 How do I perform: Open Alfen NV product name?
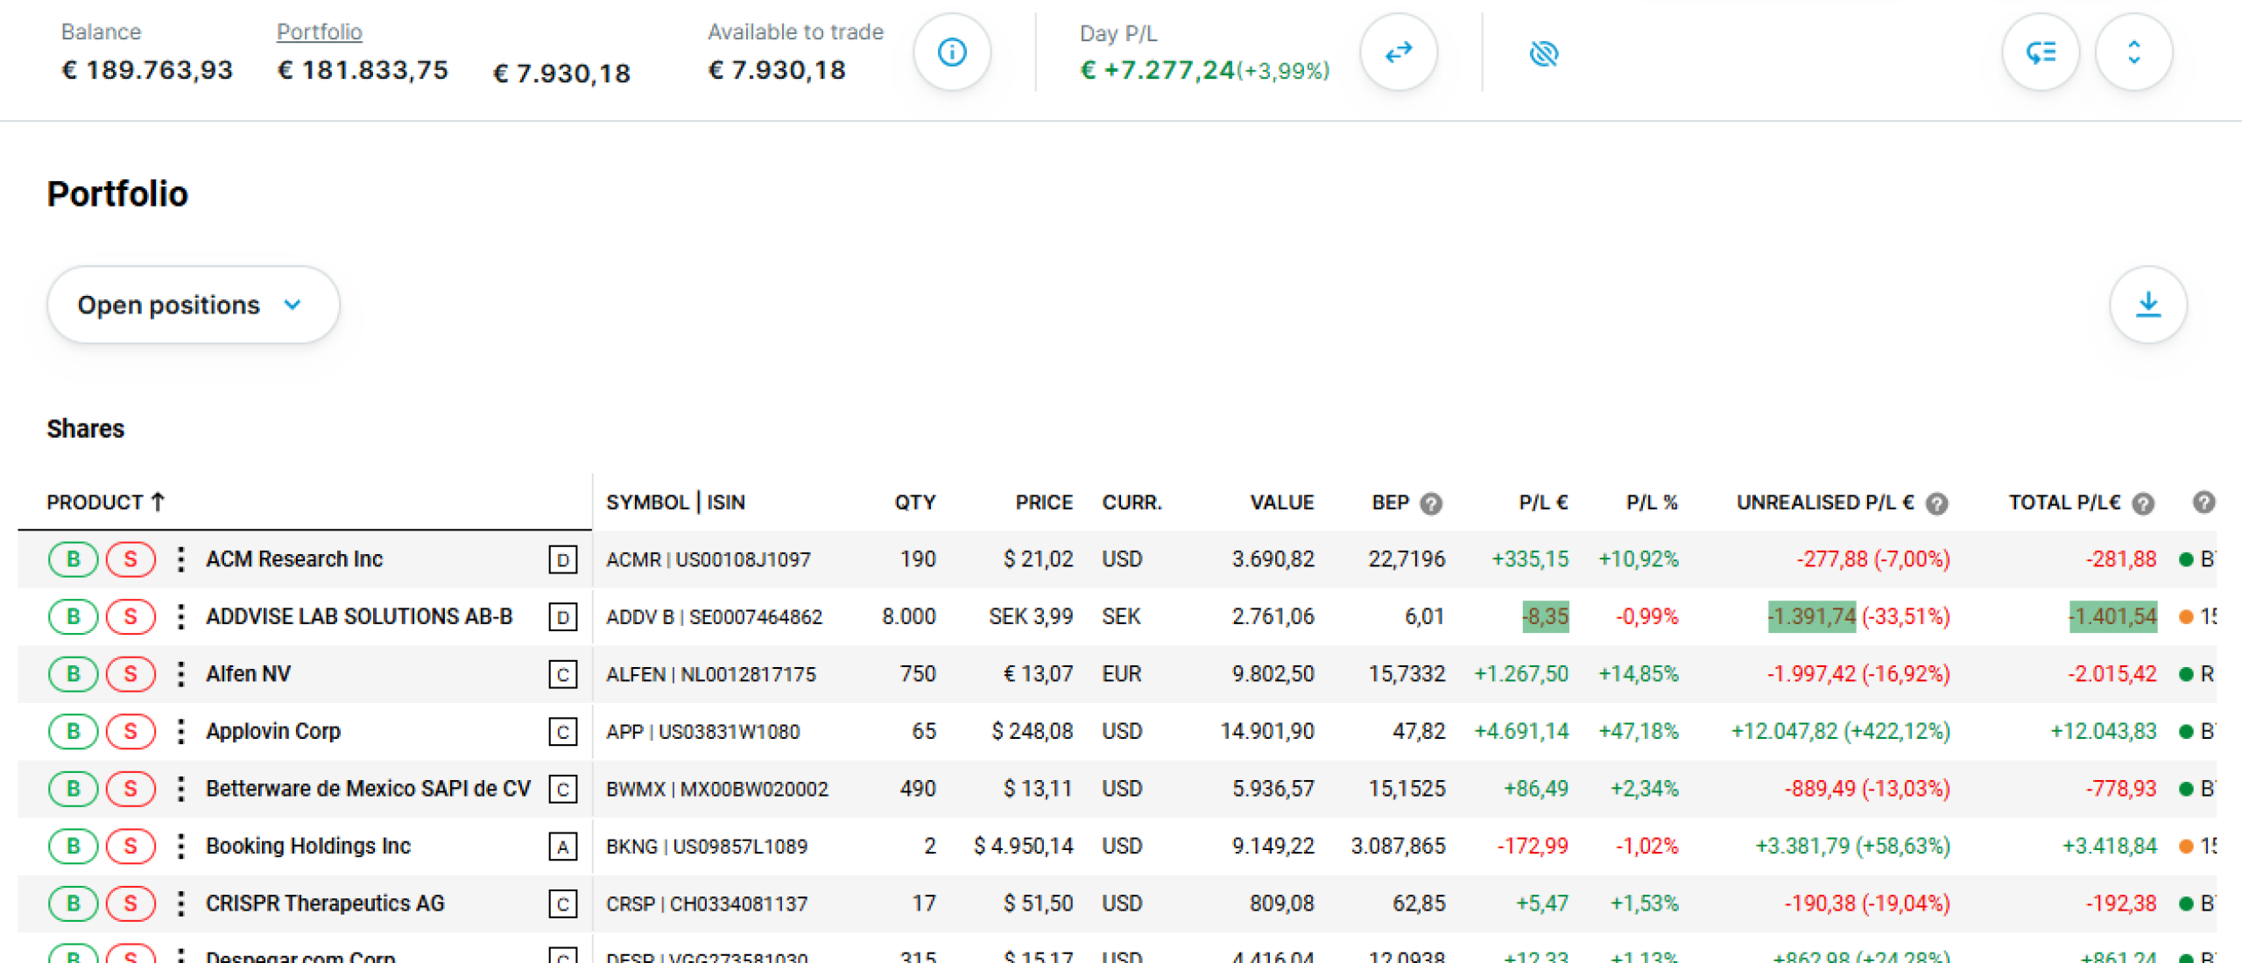click(248, 673)
